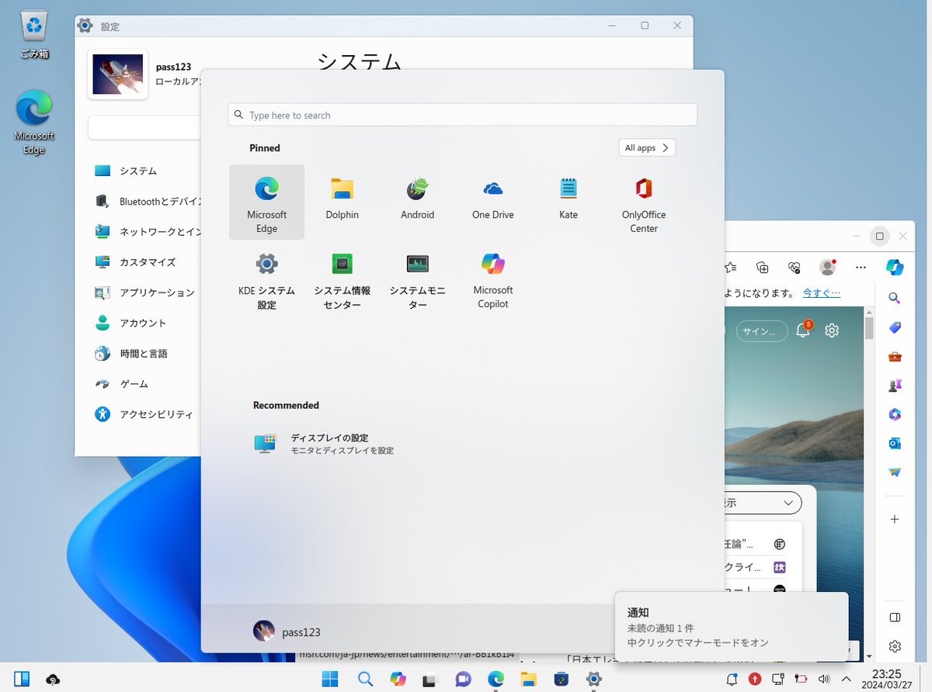Open Microsoft Edge from pinned apps
932x692 pixels.
[x=266, y=202]
